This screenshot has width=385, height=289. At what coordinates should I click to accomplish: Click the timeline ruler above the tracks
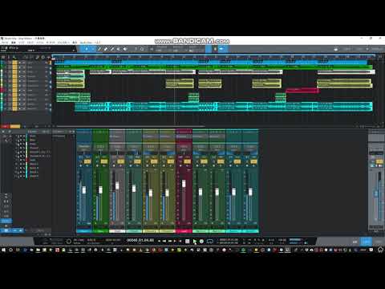tap(213, 57)
